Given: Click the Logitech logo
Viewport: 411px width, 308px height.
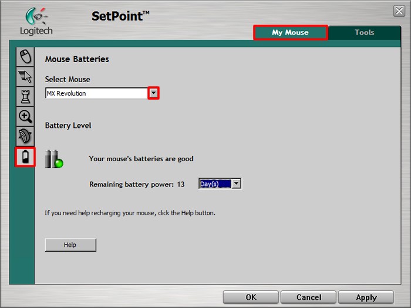Looking at the screenshot, I should pyautogui.click(x=36, y=21).
